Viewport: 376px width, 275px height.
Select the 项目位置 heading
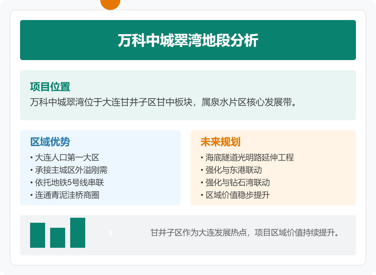point(50,87)
